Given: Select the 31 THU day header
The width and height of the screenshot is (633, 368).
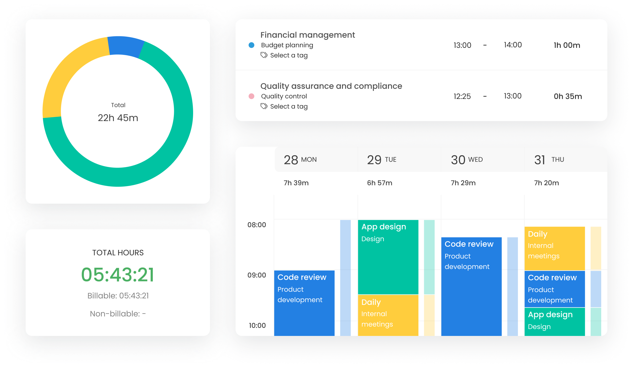Looking at the screenshot, I should [550, 160].
